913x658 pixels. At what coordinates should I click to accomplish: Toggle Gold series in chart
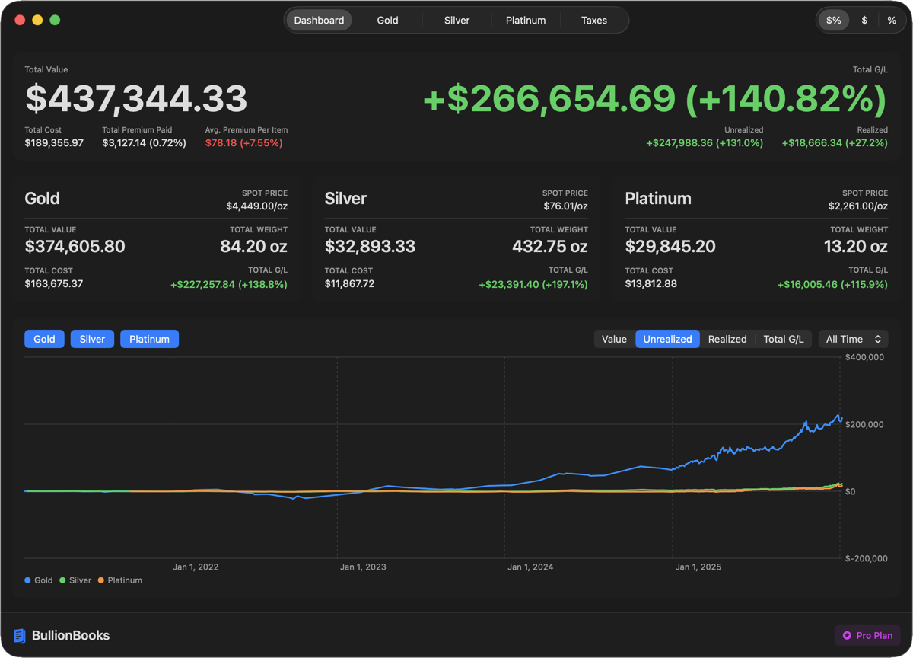pos(44,339)
